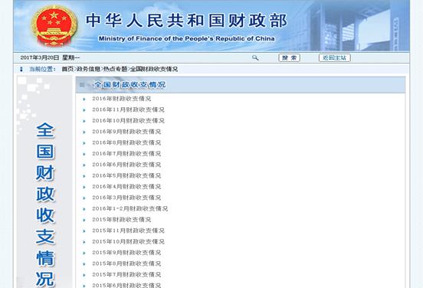
Task: Open 2016年10月财政收支情况 report link
Action: click(129, 120)
